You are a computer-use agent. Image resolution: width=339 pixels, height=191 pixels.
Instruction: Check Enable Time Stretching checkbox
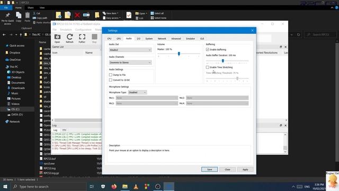[x=208, y=67]
